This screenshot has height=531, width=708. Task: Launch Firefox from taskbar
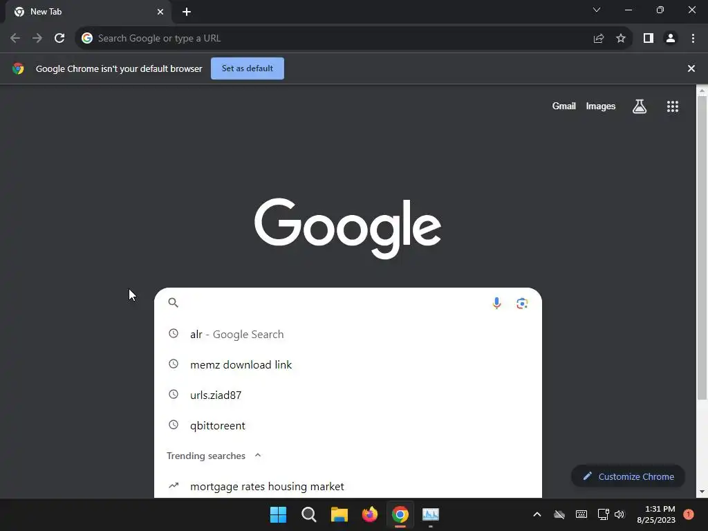[370, 514]
